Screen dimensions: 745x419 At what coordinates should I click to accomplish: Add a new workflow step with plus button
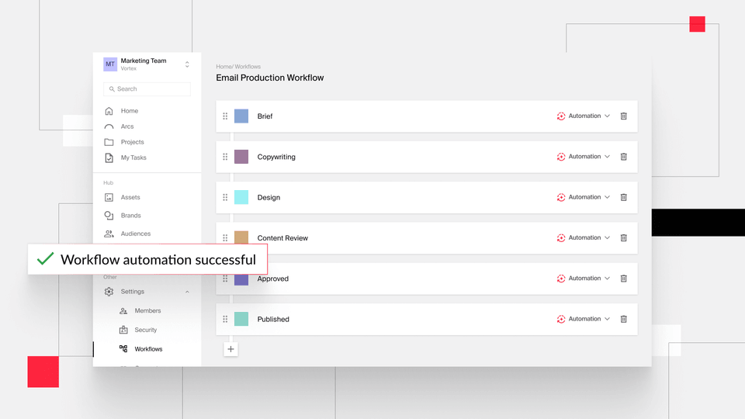click(x=230, y=349)
